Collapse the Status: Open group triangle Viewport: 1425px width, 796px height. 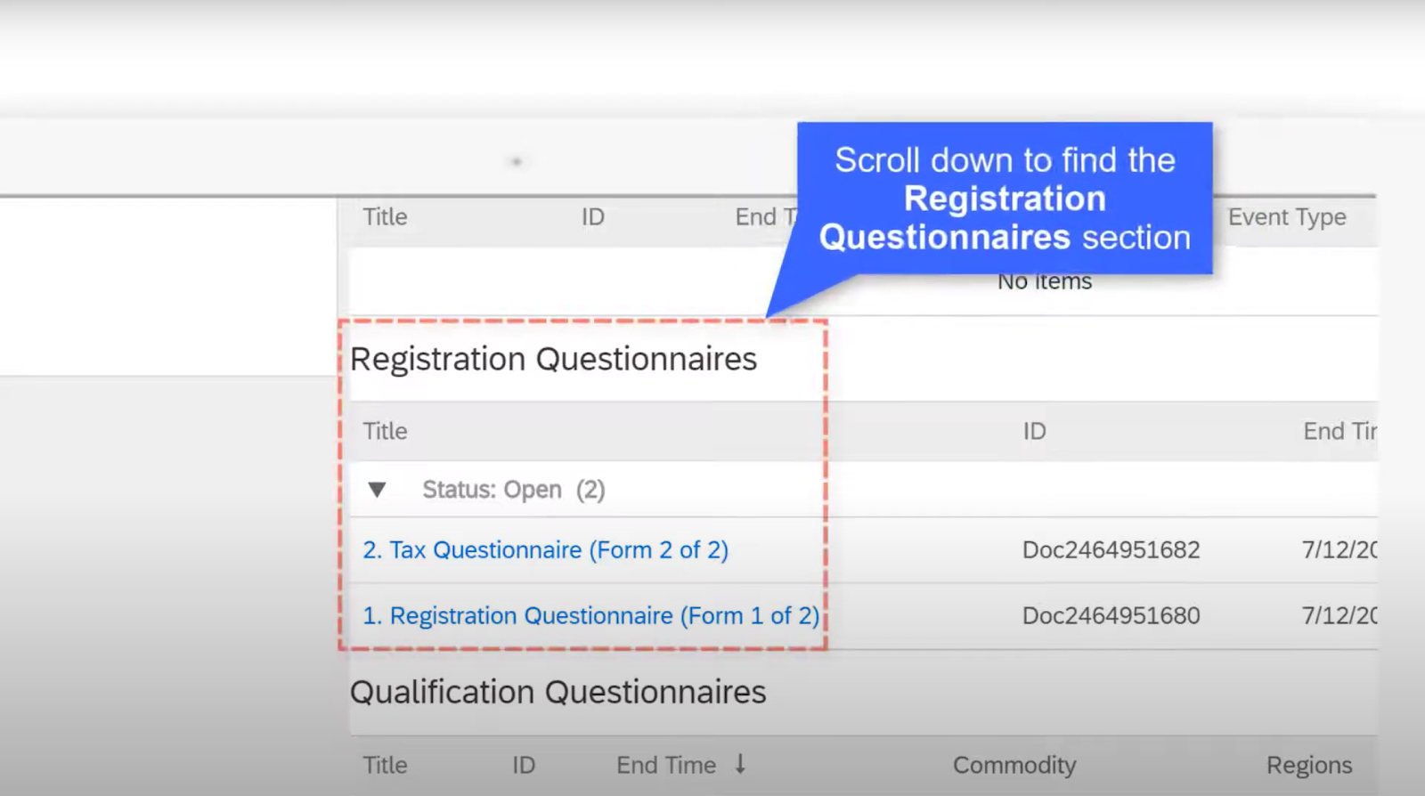(377, 490)
